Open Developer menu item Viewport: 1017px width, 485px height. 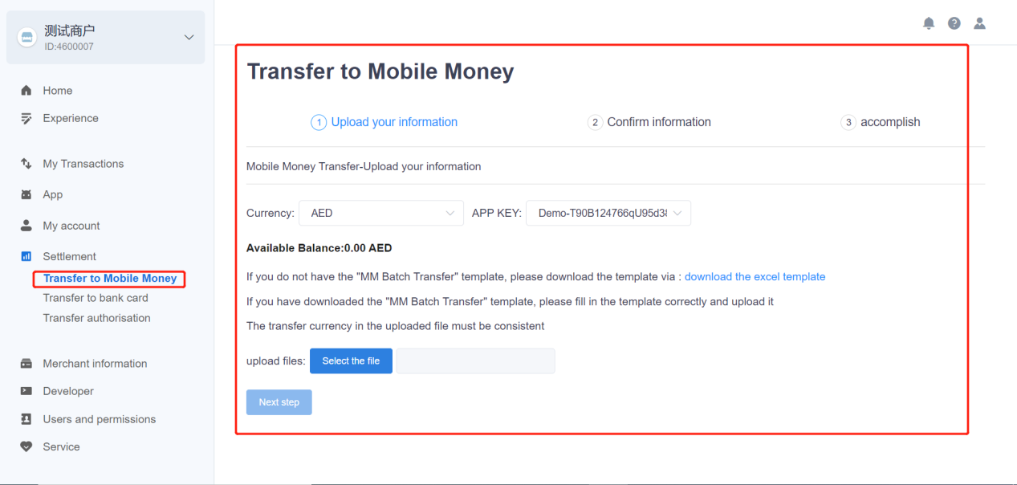[x=68, y=391]
